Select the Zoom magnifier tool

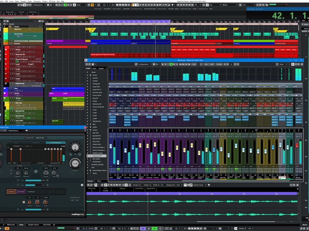155,5
